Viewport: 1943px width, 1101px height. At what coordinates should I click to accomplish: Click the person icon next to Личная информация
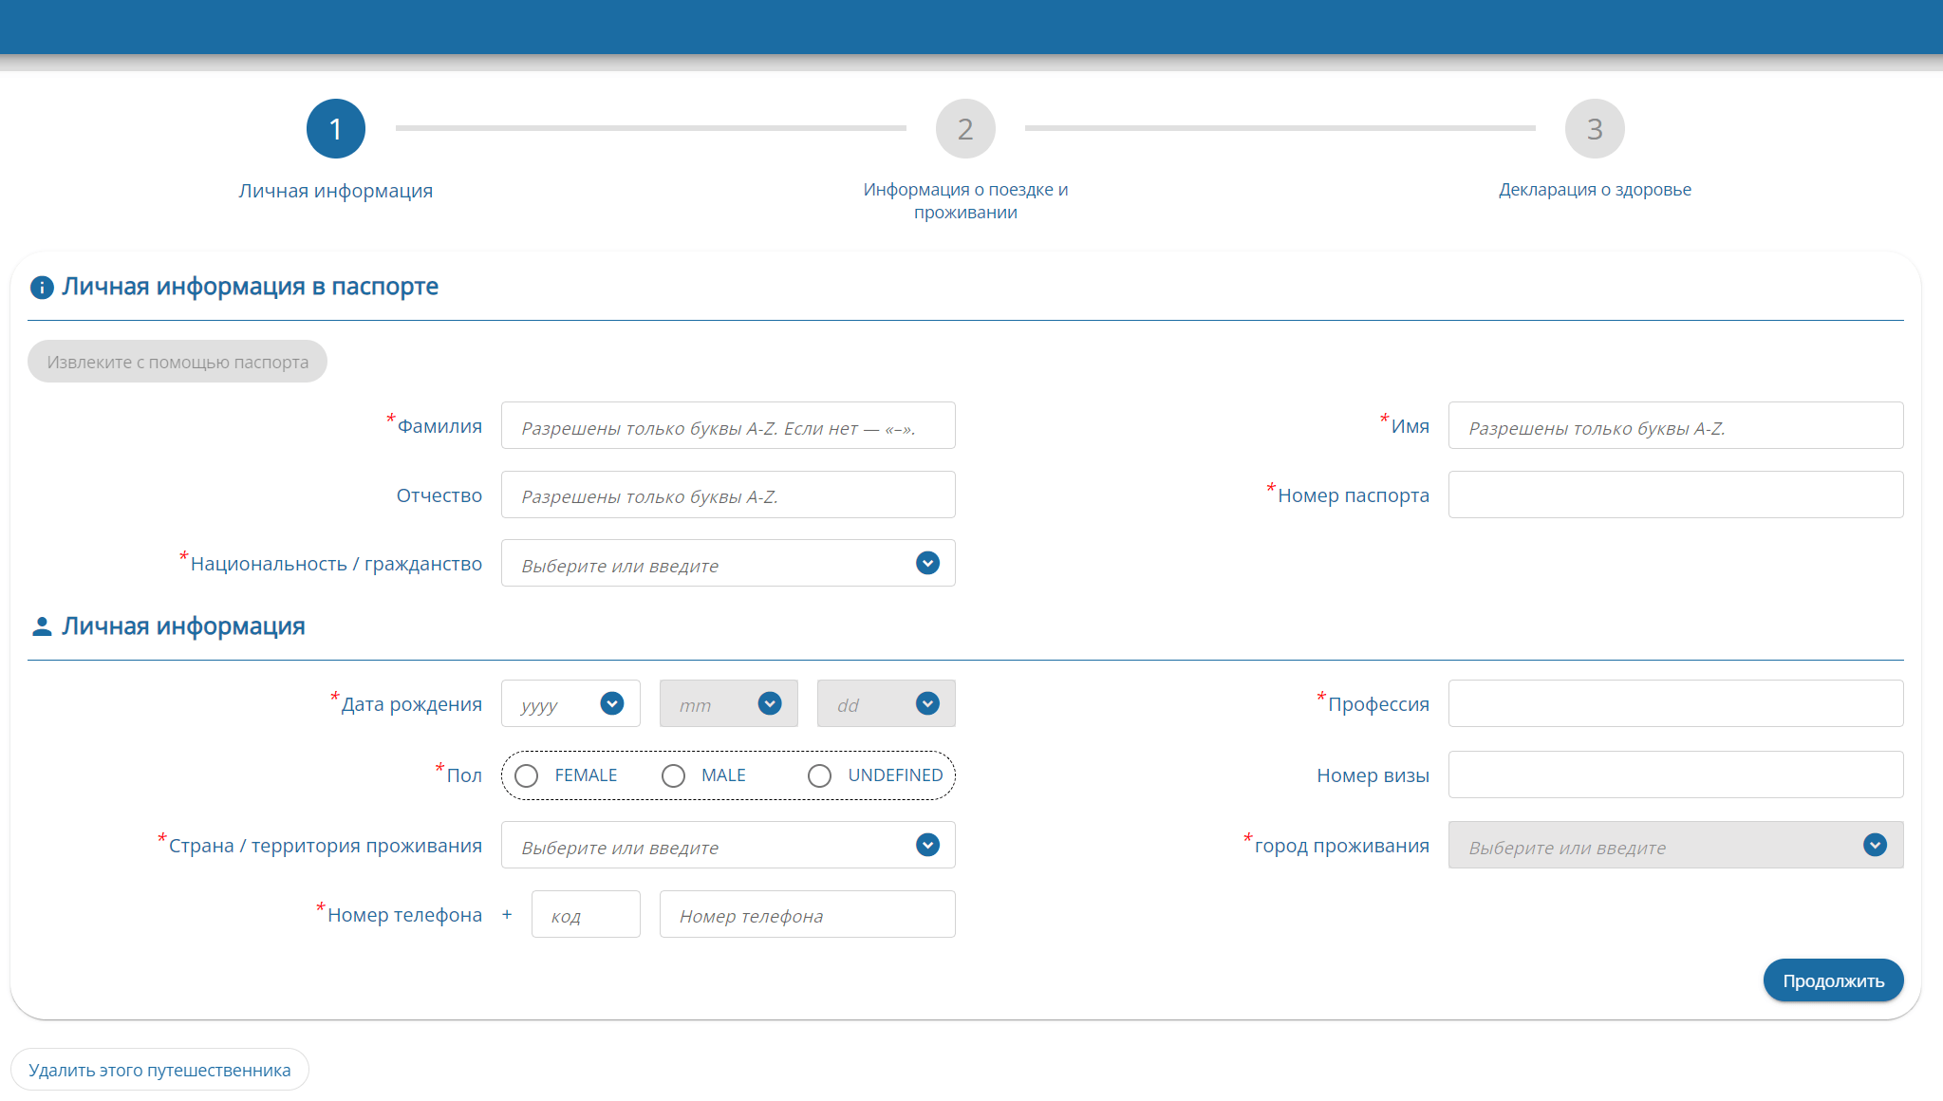[42, 625]
